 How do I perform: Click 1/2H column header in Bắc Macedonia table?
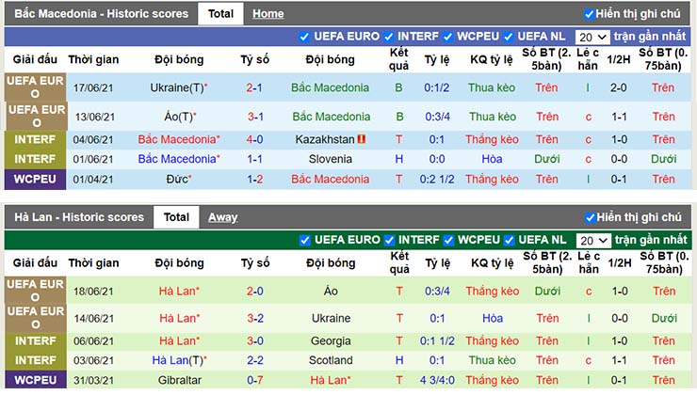coord(619,59)
